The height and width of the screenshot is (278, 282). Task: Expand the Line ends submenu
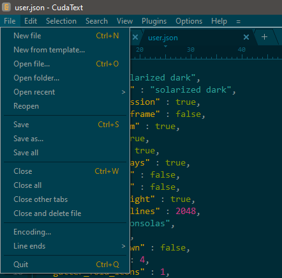(x=65, y=246)
